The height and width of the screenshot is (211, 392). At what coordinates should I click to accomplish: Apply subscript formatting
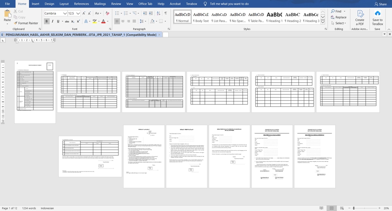tap(73, 22)
